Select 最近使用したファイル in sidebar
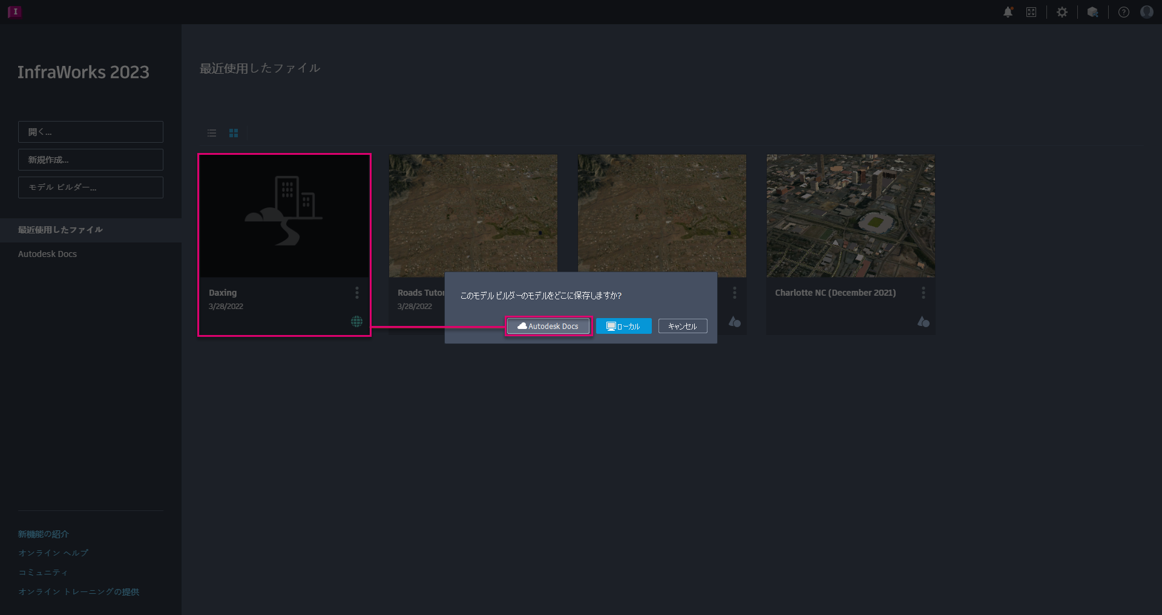The height and width of the screenshot is (615, 1162). pos(91,230)
